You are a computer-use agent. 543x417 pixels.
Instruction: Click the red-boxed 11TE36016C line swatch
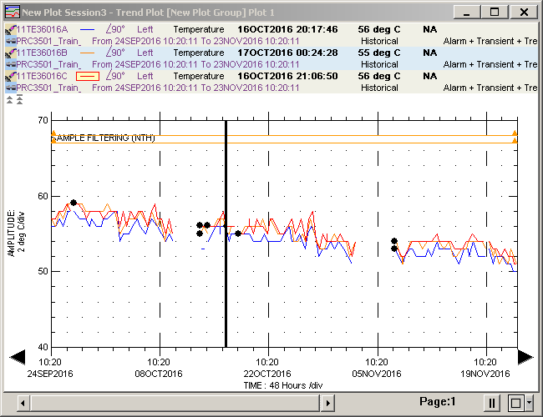pyautogui.click(x=88, y=76)
